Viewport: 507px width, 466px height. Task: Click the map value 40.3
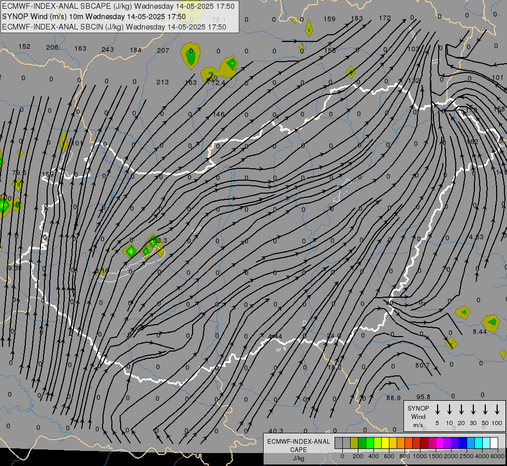(276, 431)
